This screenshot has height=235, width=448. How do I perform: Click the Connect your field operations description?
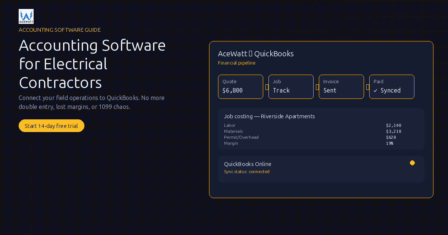tap(91, 102)
